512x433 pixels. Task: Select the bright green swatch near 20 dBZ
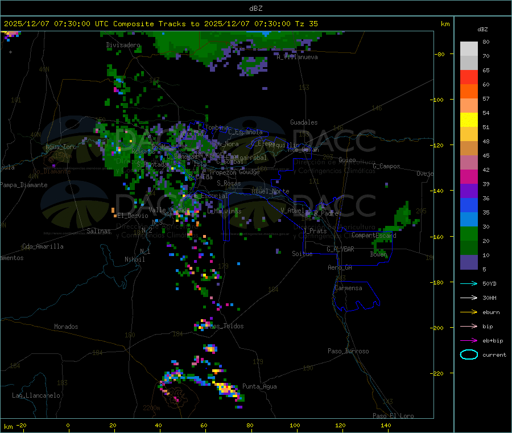pos(469,233)
